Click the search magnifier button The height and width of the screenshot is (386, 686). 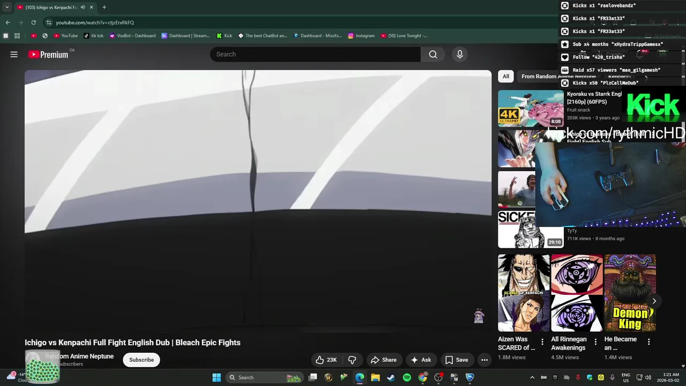coord(433,54)
